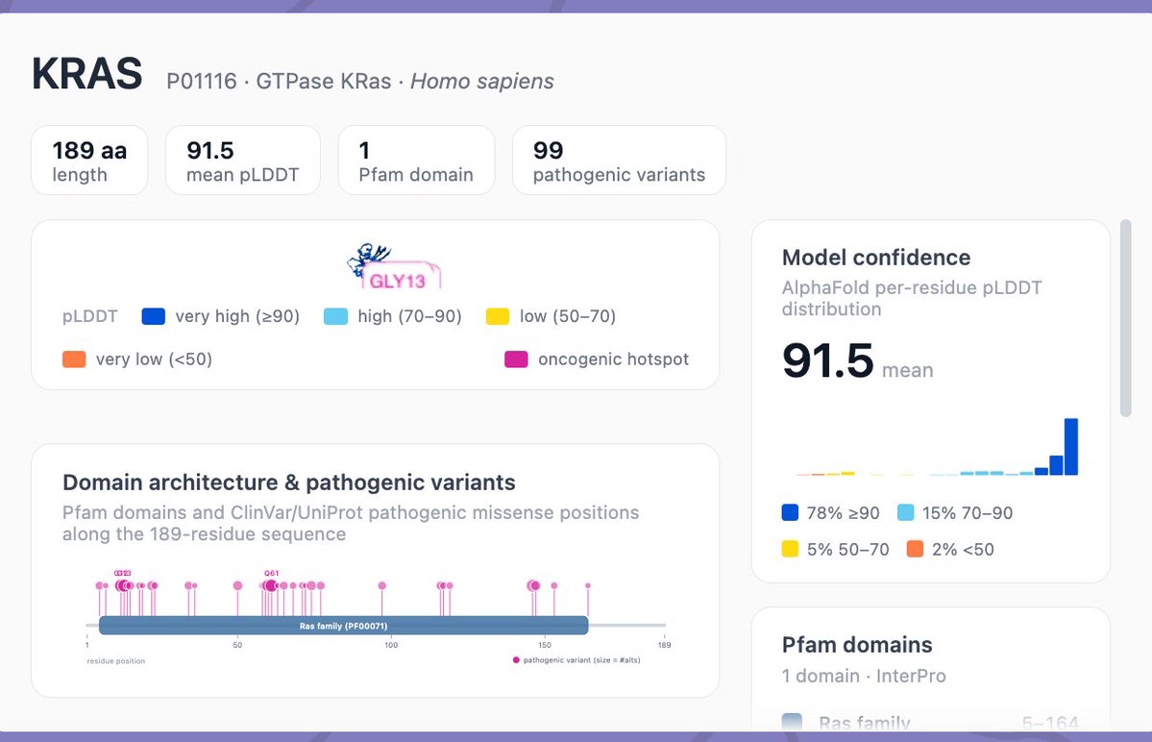Click the yellow 'low (50–70)' legend swatch
This screenshot has height=742, width=1152.
point(498,316)
